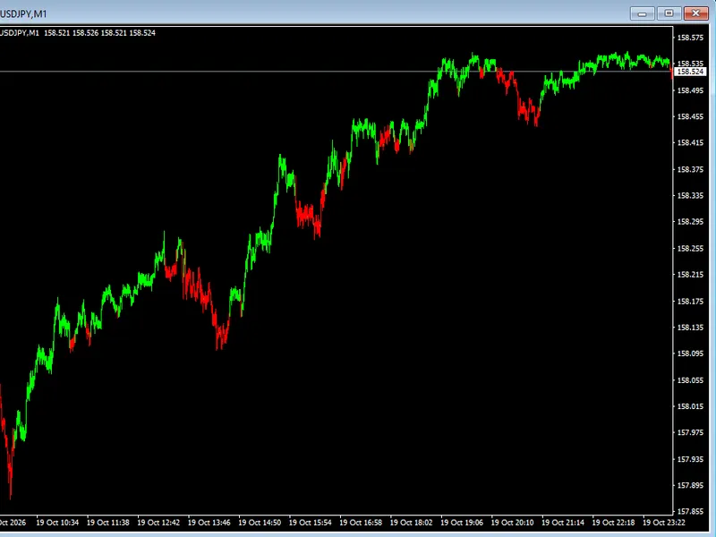Click price level 158.015 on scale
The height and width of the screenshot is (537, 716).
pyautogui.click(x=690, y=406)
